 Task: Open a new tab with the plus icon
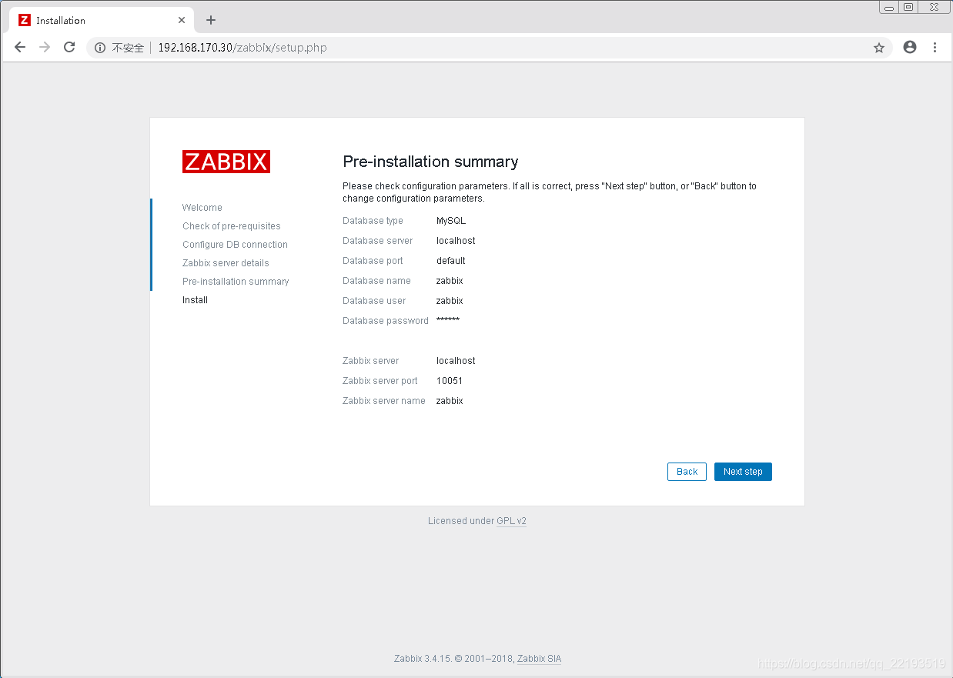coord(211,20)
